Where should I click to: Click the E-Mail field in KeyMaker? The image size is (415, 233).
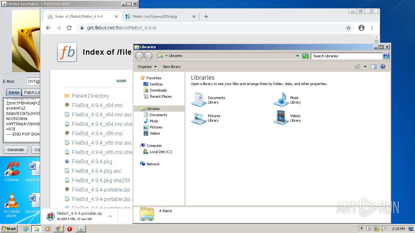[33, 82]
